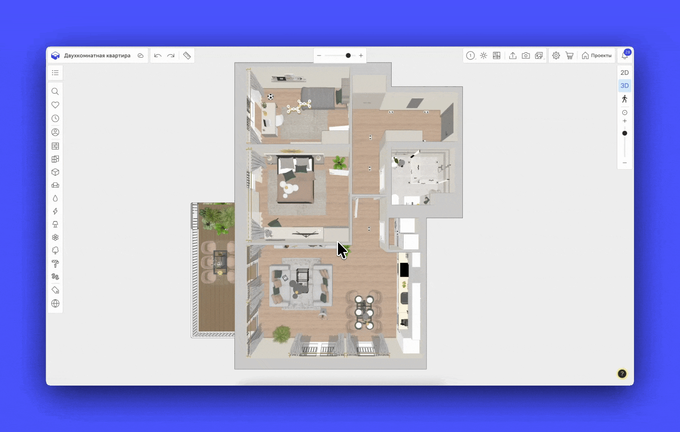Select the 3D view mode

tap(624, 86)
